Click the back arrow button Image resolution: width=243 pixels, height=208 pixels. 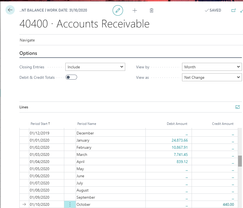10,10
